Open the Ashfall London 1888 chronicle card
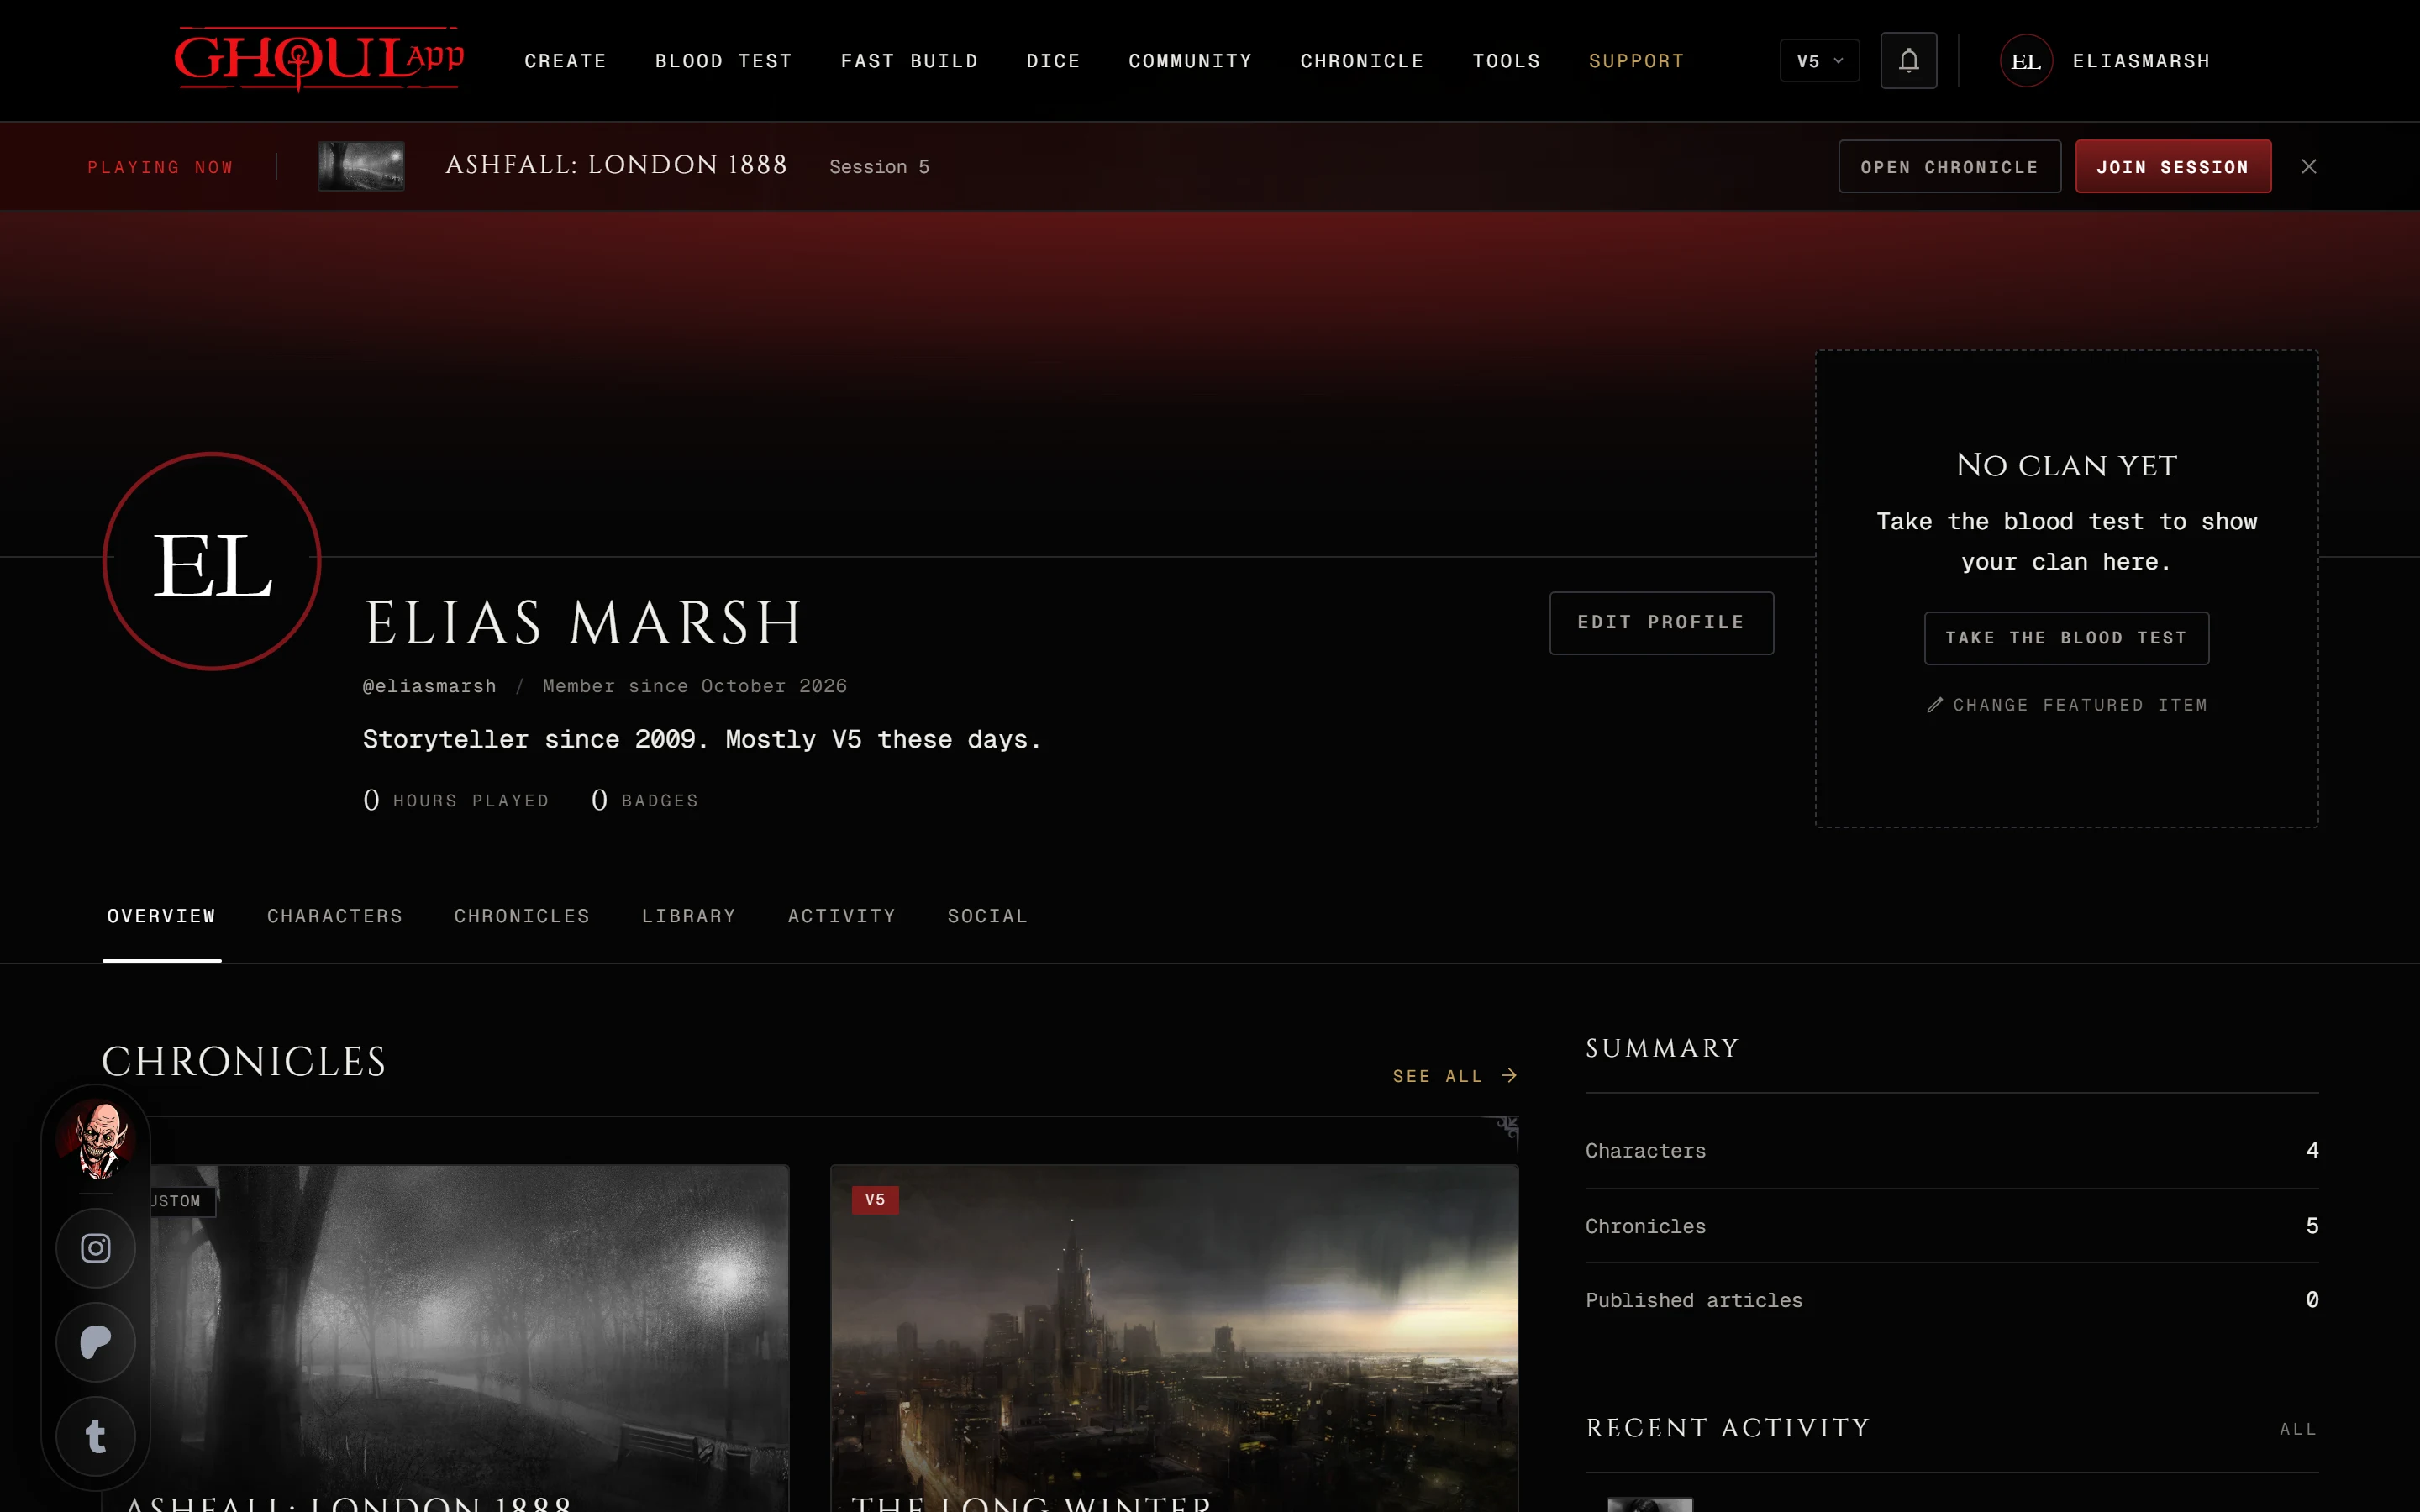Viewport: 2420px width, 1512px height. pos(445,1338)
